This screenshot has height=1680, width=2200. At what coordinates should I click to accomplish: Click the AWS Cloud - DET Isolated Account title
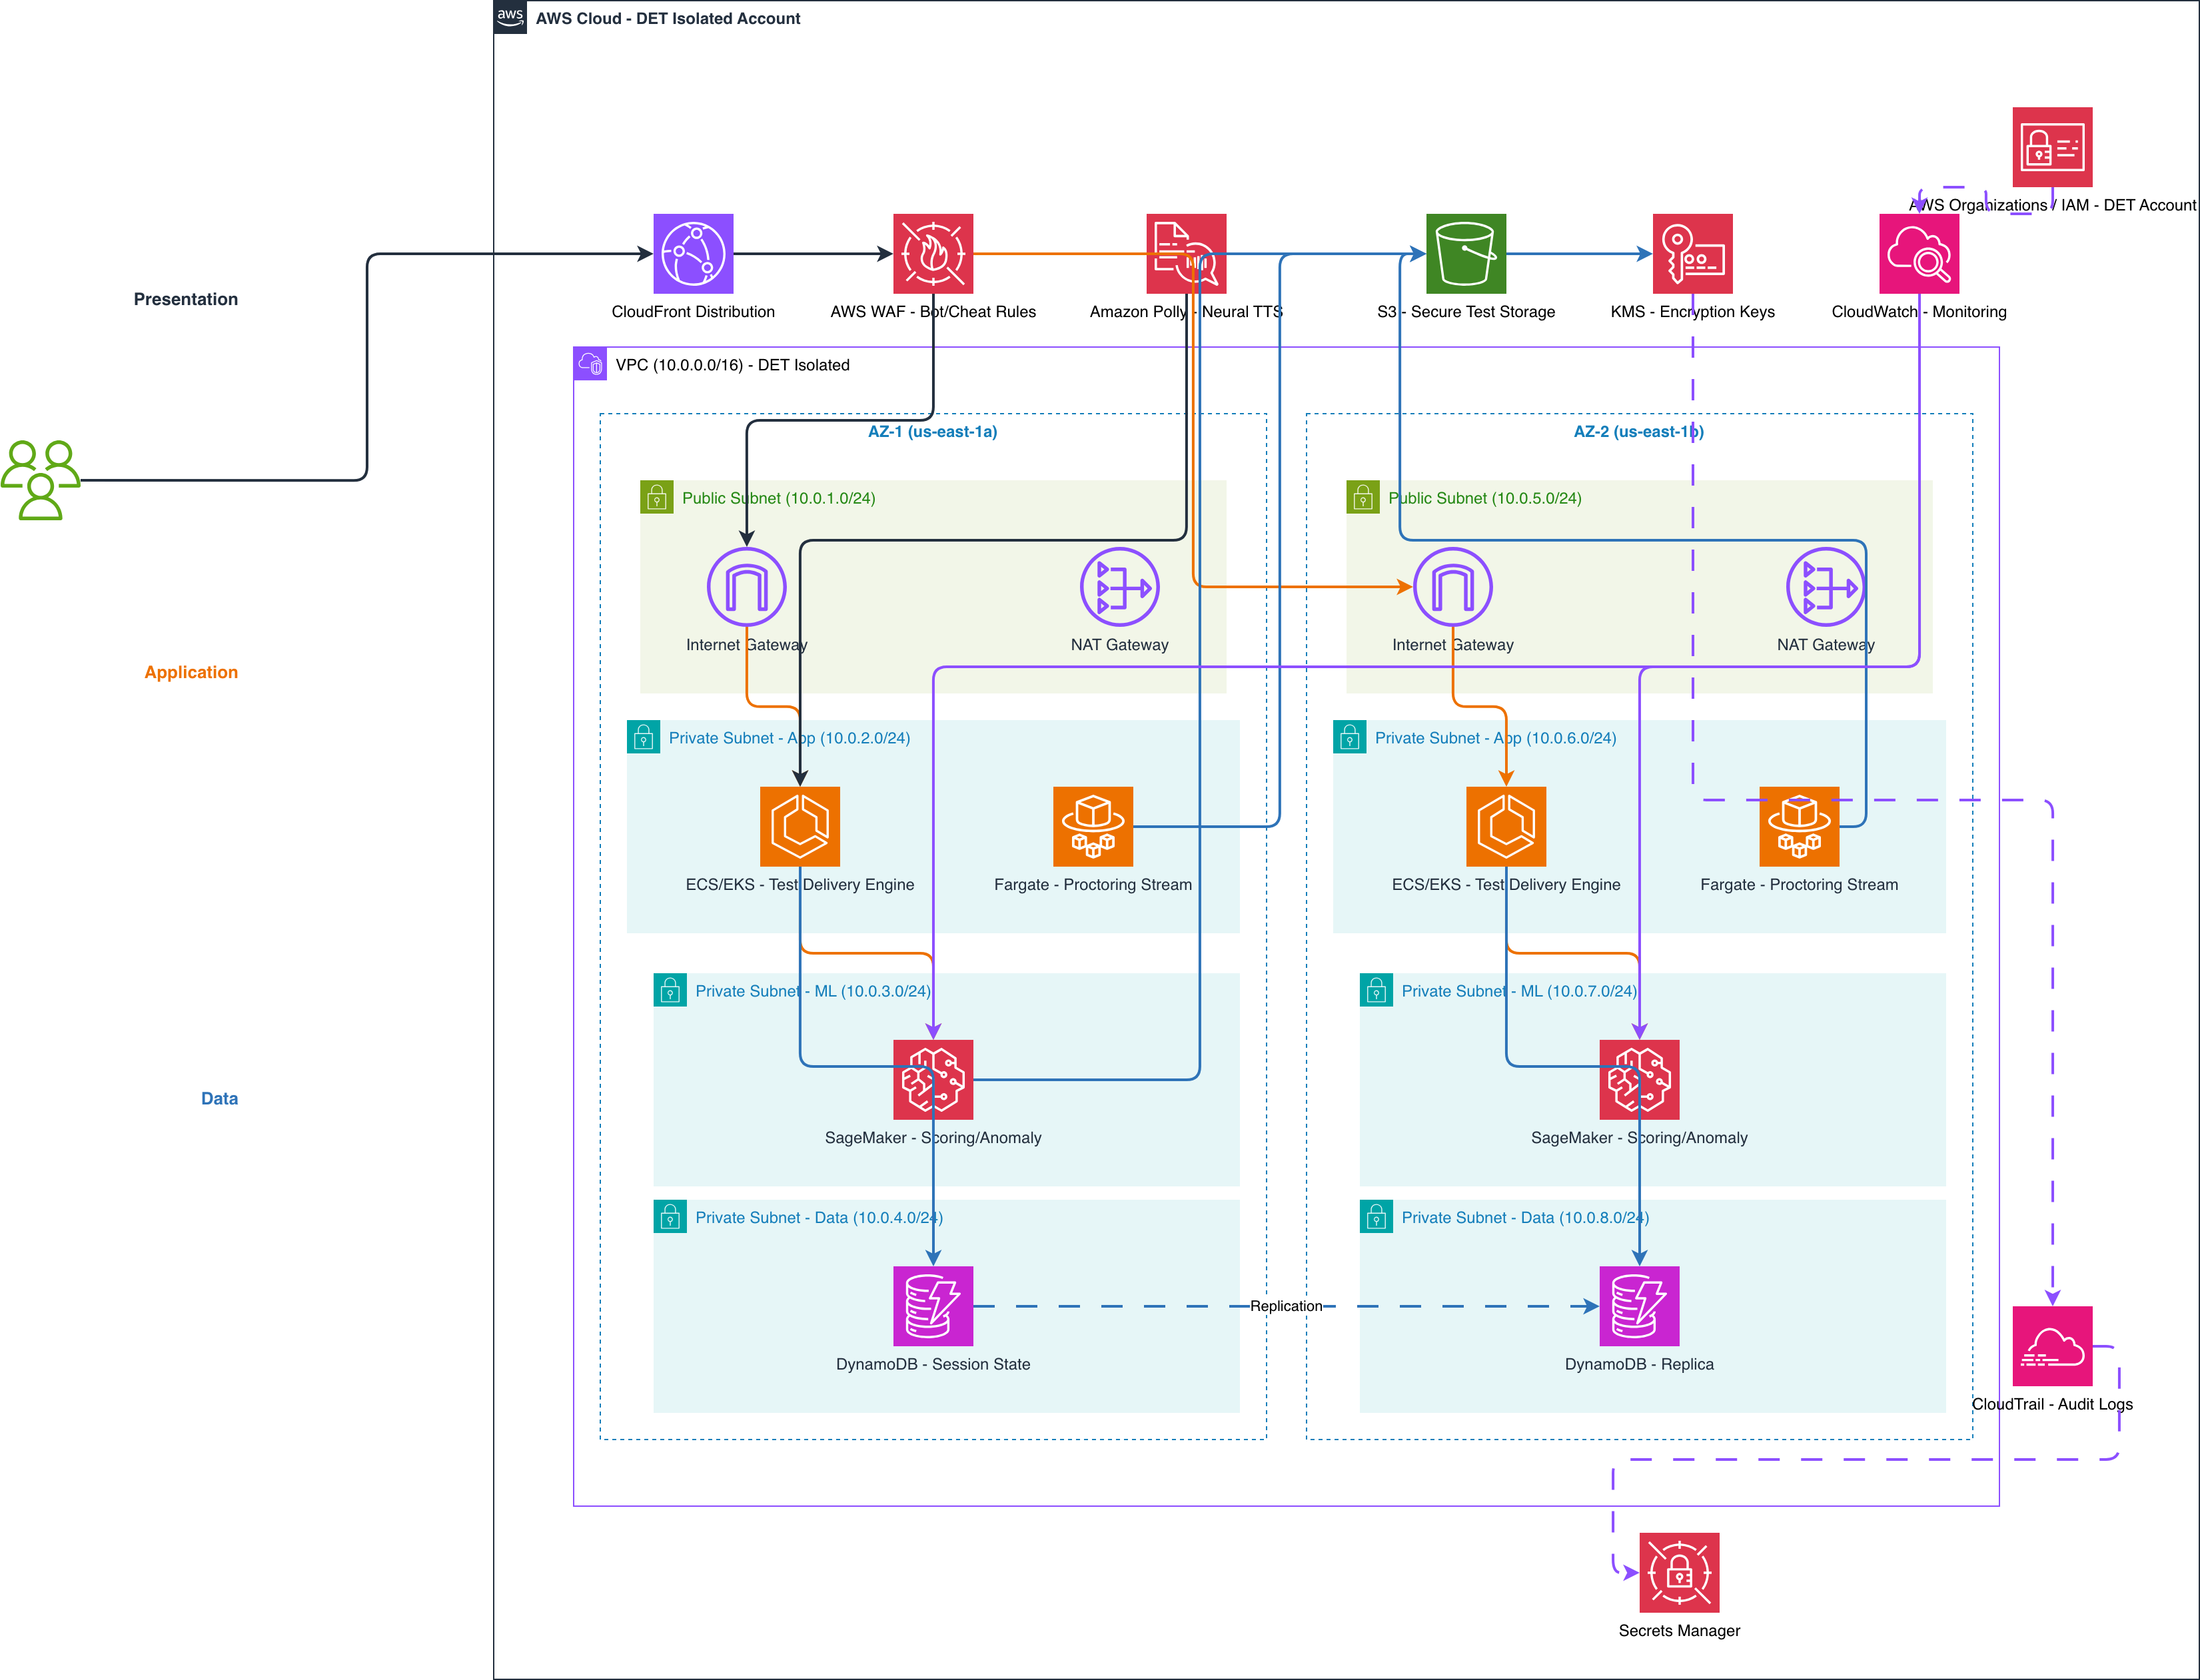click(x=668, y=18)
